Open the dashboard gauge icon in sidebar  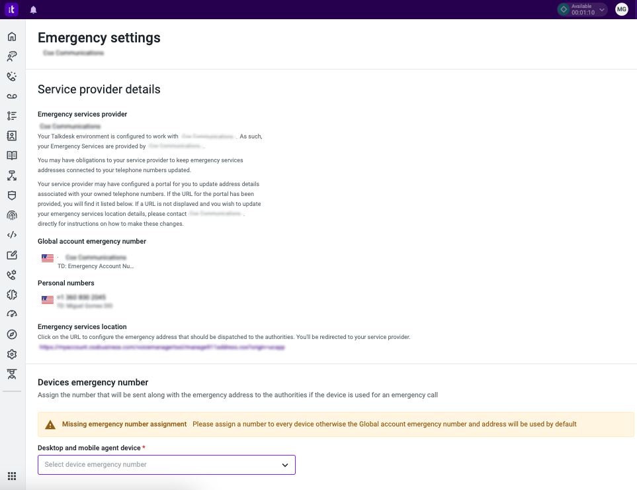pos(12,315)
